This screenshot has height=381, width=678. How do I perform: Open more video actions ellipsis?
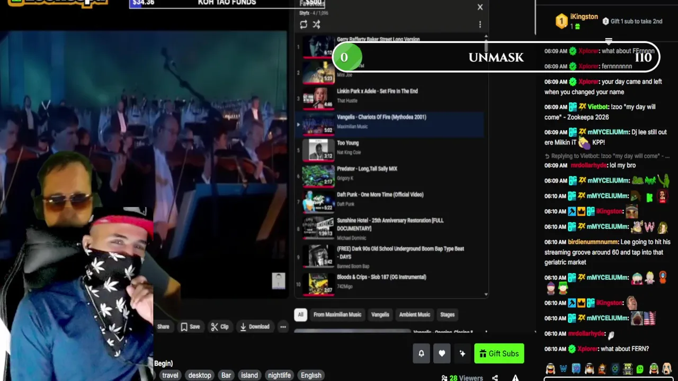pyautogui.click(x=283, y=327)
